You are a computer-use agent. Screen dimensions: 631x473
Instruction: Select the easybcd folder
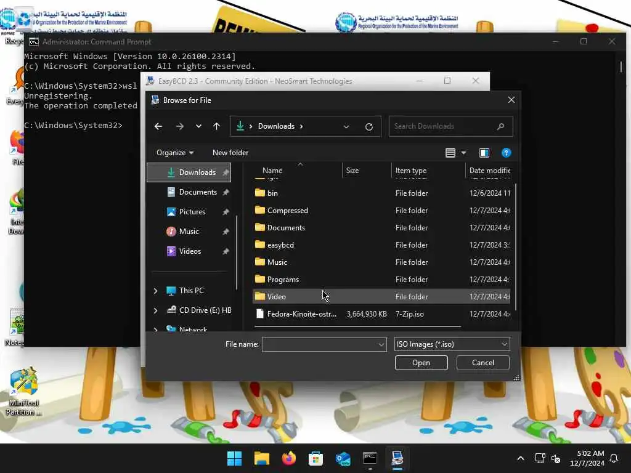pos(382,245)
